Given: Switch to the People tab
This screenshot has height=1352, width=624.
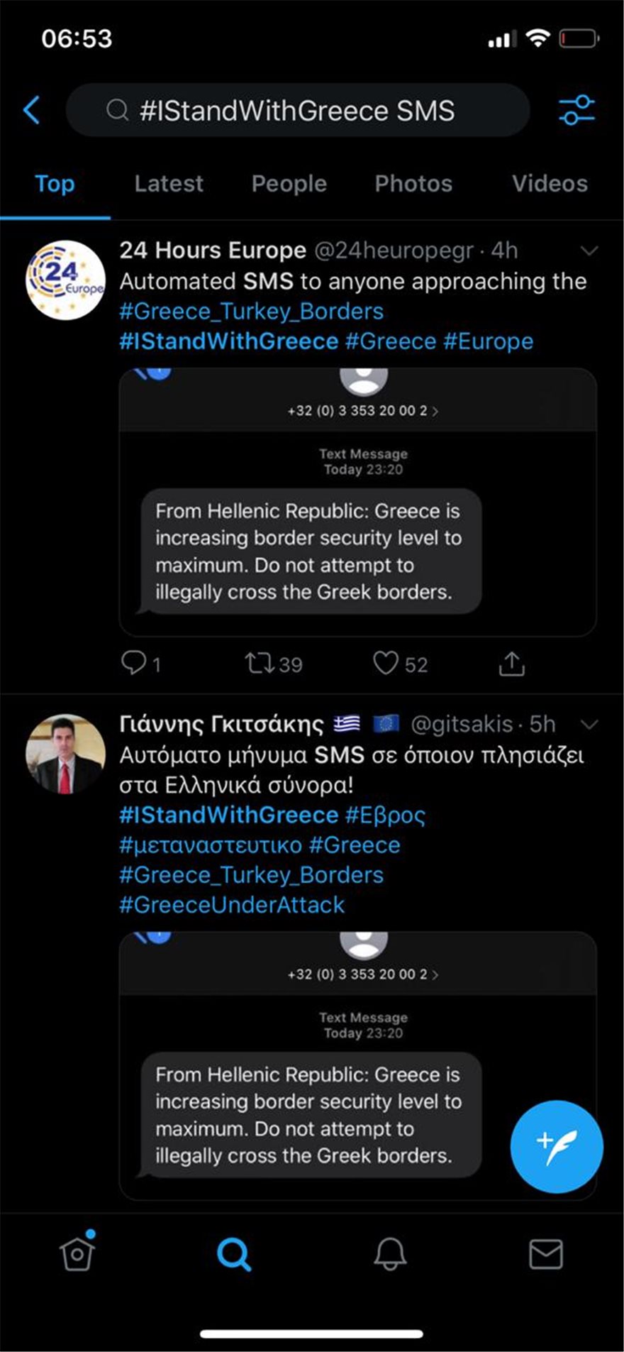Looking at the screenshot, I should [x=289, y=184].
